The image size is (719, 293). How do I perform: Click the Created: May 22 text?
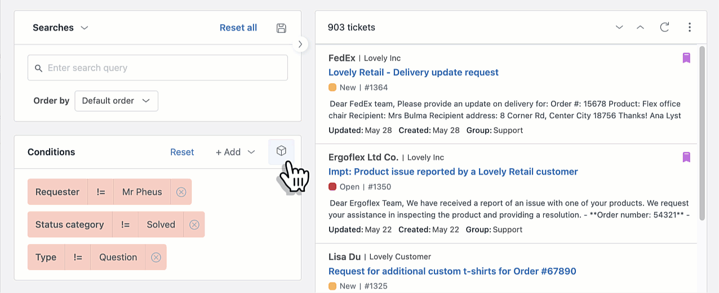point(429,229)
